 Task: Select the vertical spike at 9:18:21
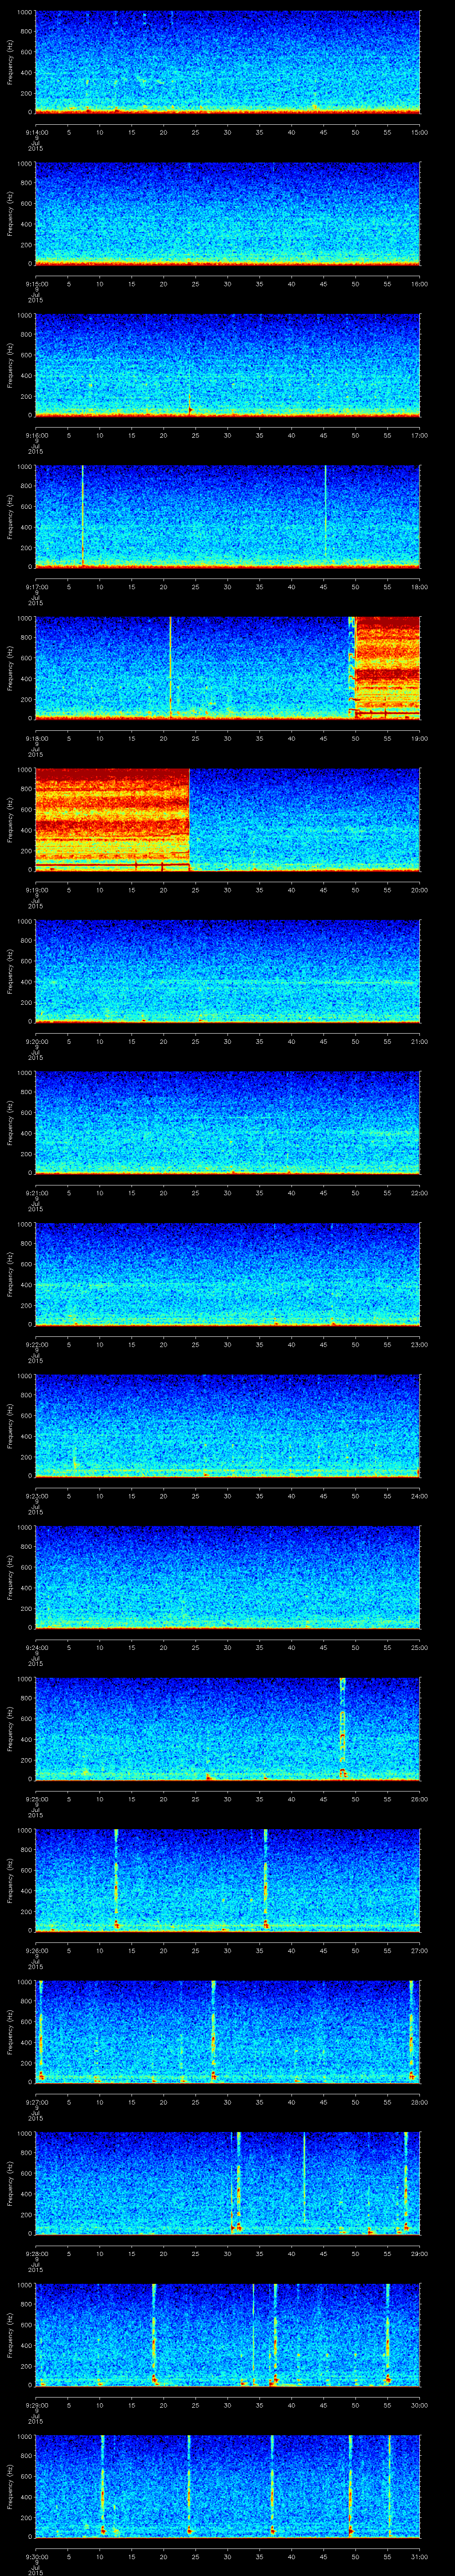(170, 667)
